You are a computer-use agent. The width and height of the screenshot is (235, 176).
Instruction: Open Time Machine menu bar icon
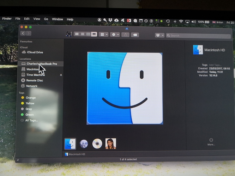(168, 21)
